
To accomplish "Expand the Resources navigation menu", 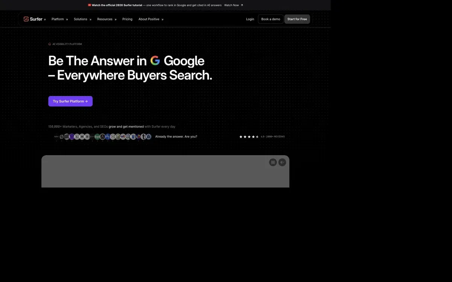I will (x=107, y=19).
